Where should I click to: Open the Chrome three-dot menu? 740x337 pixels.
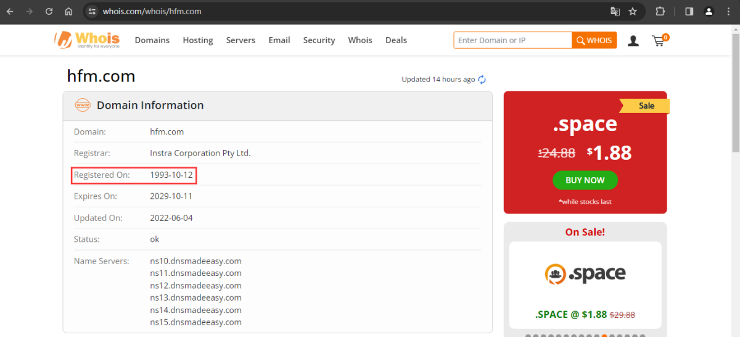pyautogui.click(x=729, y=11)
